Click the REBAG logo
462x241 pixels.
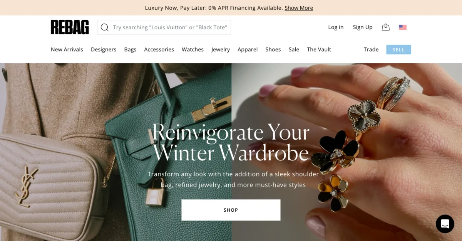point(70,27)
